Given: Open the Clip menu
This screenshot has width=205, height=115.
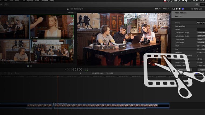Looking at the screenshot, I should click(x=23, y=1).
